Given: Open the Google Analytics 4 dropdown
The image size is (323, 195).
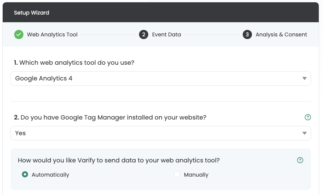Looking at the screenshot, I should 161,79.
